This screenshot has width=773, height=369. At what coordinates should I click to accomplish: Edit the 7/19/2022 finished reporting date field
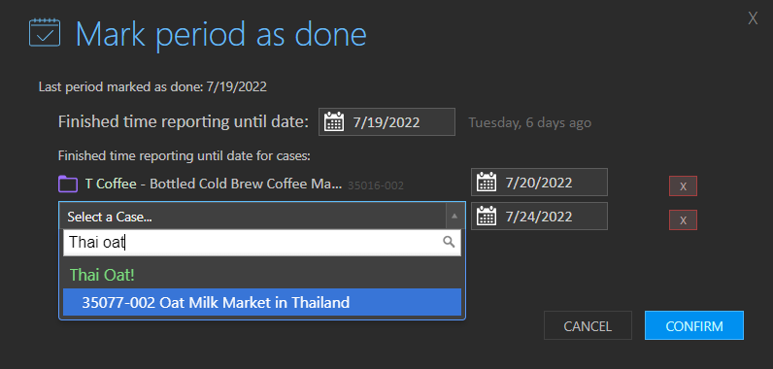(386, 121)
